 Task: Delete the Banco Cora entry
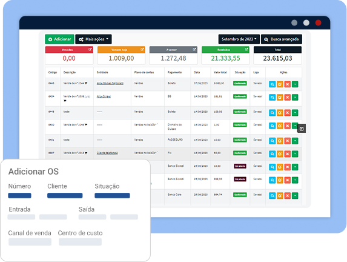coord(288,195)
